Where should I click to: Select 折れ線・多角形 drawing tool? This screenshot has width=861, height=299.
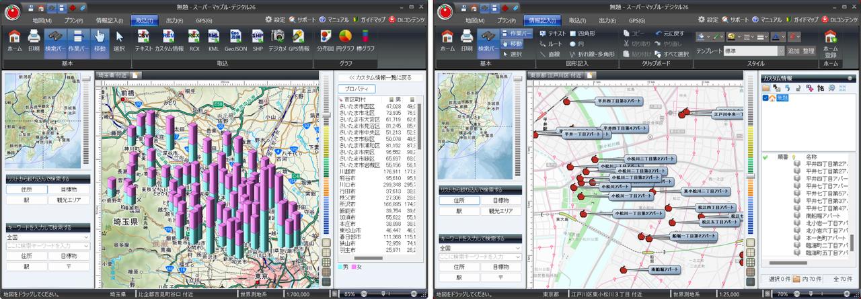click(x=591, y=54)
